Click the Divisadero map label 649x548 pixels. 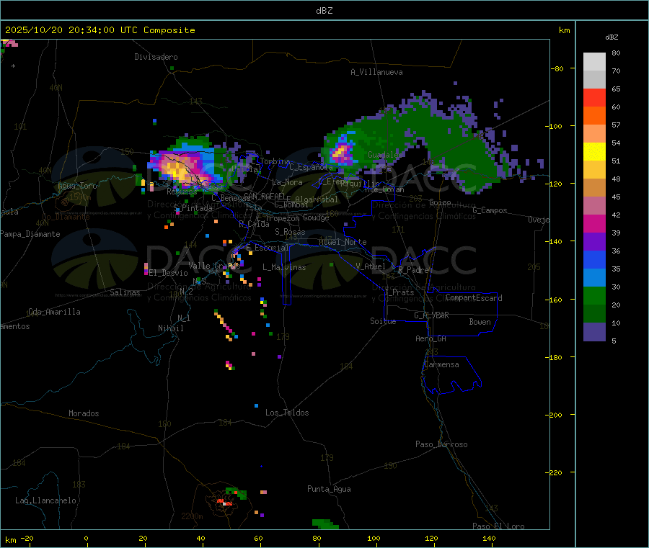(156, 57)
